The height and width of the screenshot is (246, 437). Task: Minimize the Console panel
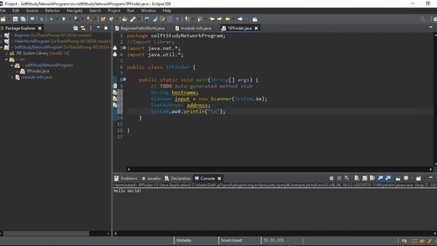[431, 178]
